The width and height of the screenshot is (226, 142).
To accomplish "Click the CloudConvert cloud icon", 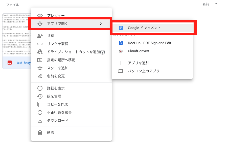I will coord(121,51).
